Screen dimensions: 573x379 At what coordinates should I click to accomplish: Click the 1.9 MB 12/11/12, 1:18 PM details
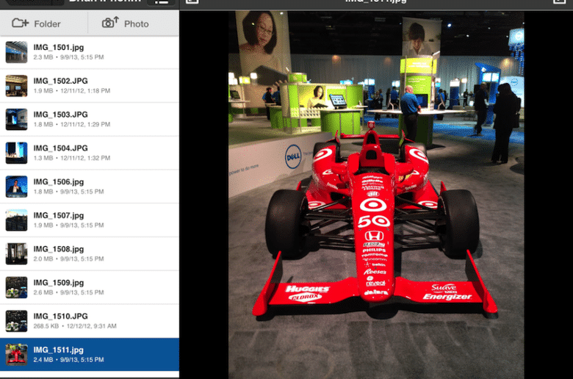(72, 90)
